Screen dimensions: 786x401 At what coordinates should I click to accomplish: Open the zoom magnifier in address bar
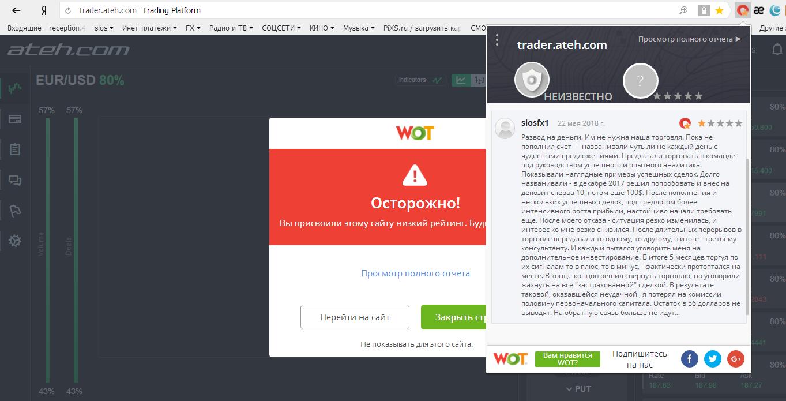[683, 10]
